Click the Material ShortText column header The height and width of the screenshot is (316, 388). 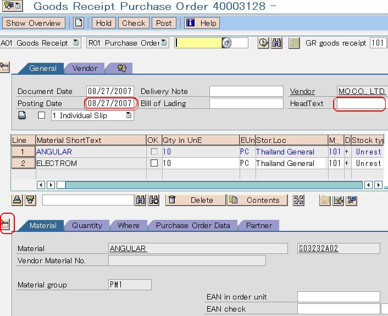91,140
